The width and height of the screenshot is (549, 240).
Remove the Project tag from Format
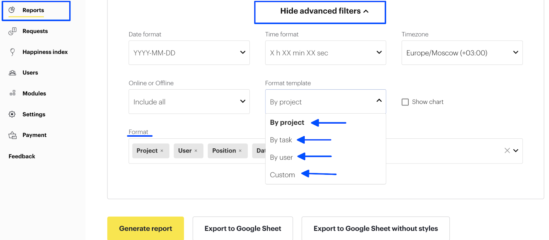[162, 151]
